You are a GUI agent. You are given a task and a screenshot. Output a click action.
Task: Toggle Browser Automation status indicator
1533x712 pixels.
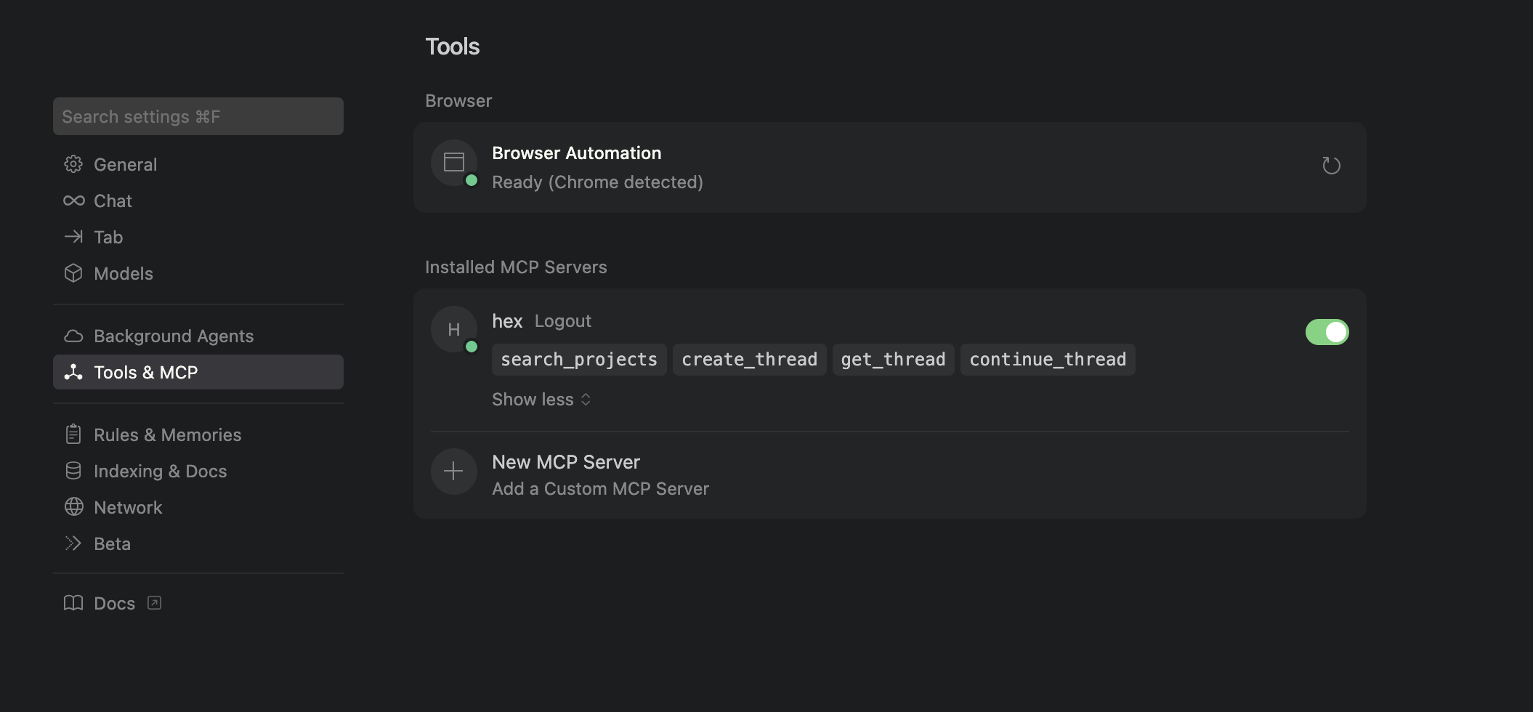pos(472,180)
